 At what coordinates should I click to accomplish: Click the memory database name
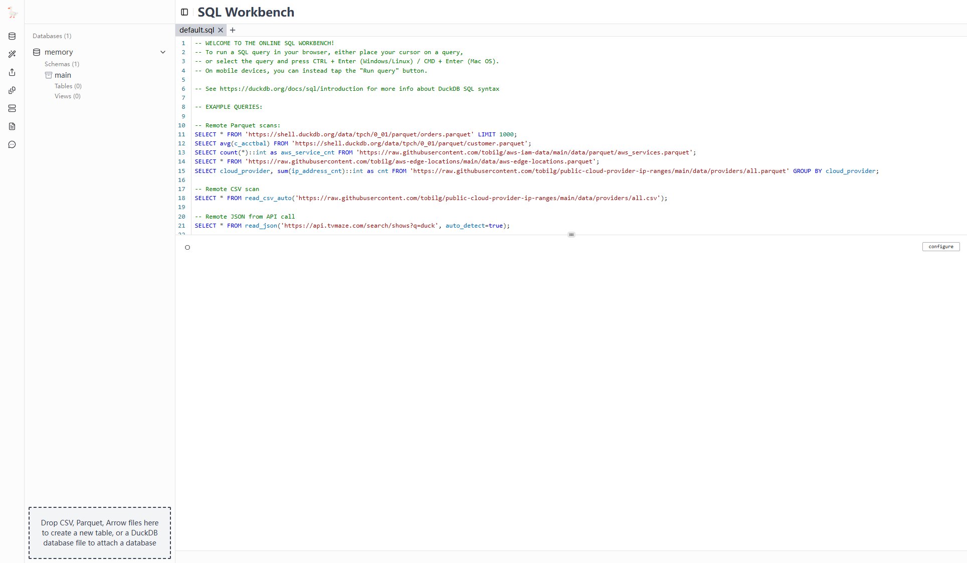(x=59, y=52)
